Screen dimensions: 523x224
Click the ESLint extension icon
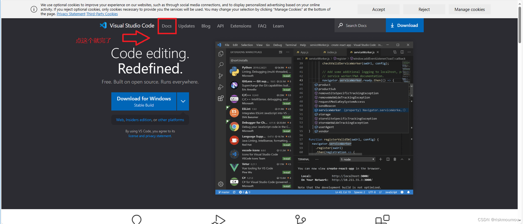(x=234, y=113)
